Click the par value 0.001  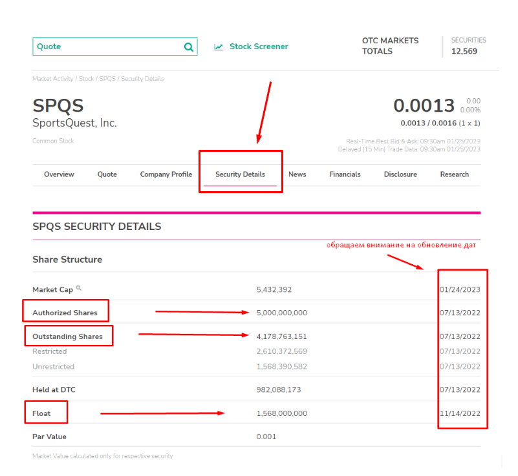[266, 437]
